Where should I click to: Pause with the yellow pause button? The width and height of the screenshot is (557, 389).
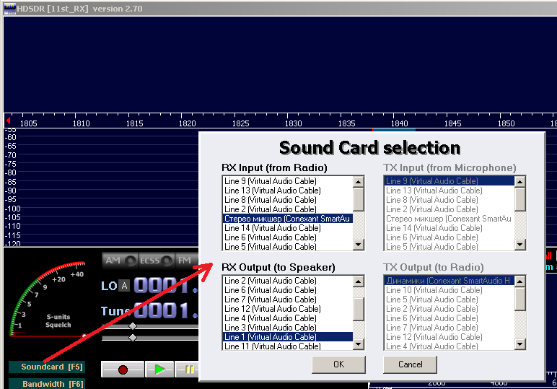188,370
